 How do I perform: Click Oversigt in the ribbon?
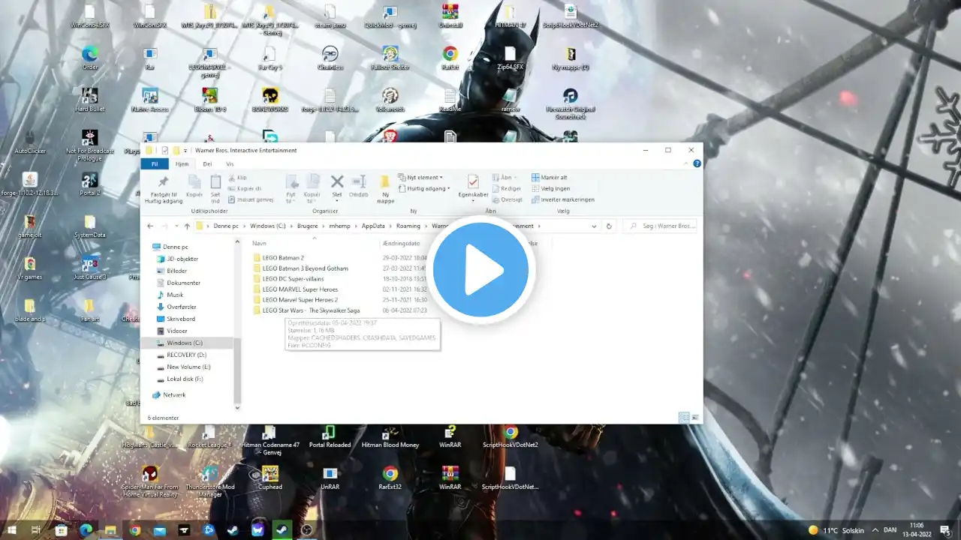point(508,199)
